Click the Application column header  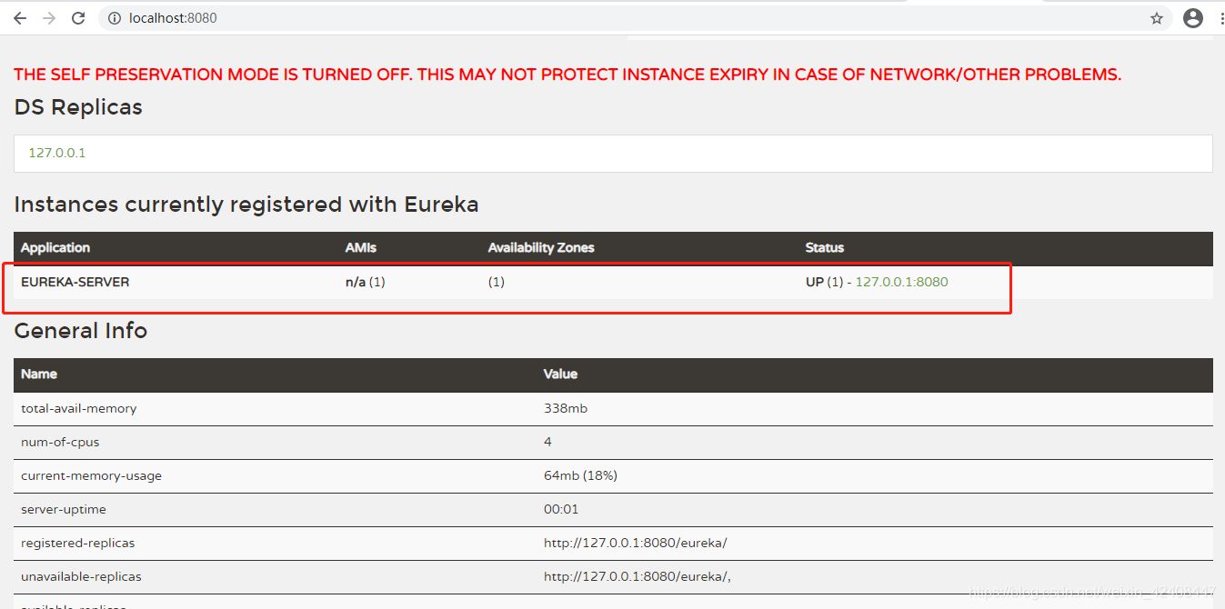(x=55, y=247)
